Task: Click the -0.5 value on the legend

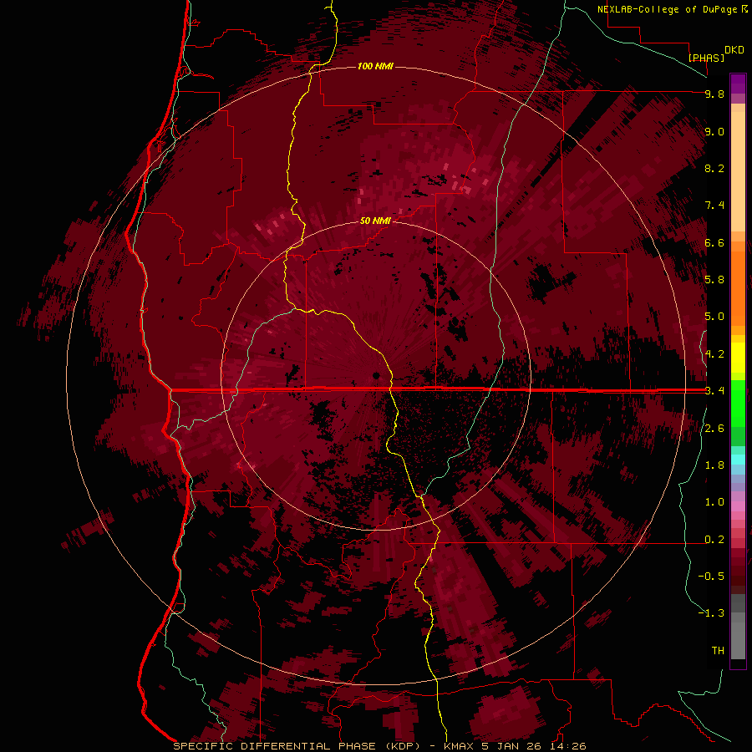Action: [711, 577]
